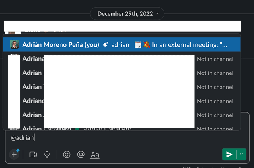Image resolution: width=254 pixels, height=168 pixels.
Task: Open the plus attachments and shortcuts menu
Action: [x=14, y=155]
